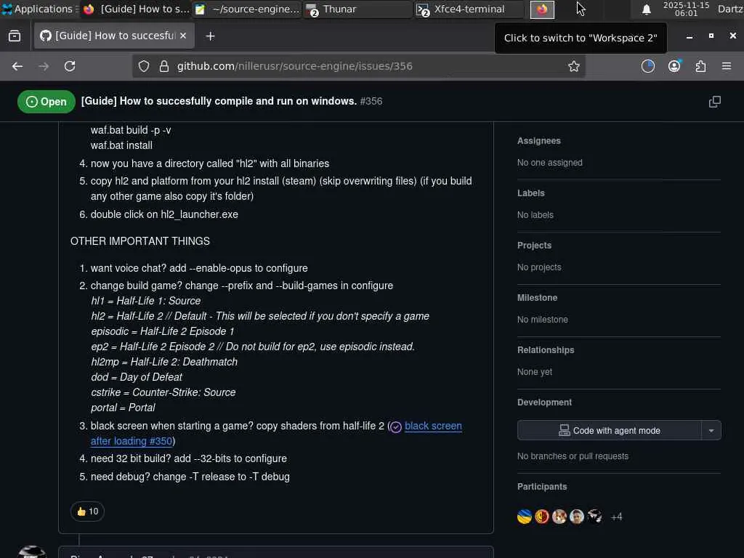Go back to previous page
The width and height of the screenshot is (744, 558).
(x=17, y=66)
